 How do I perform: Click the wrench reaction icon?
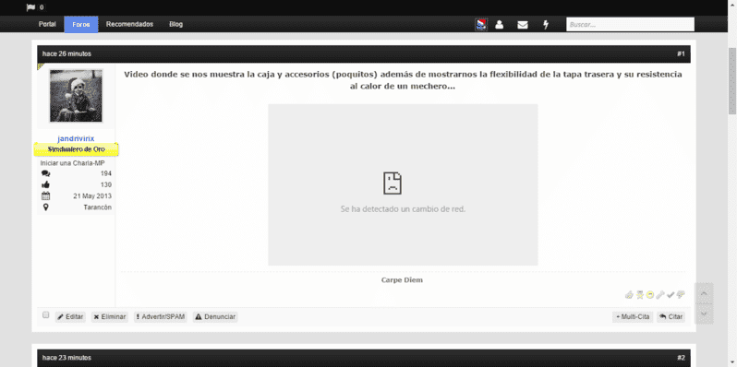(x=660, y=295)
